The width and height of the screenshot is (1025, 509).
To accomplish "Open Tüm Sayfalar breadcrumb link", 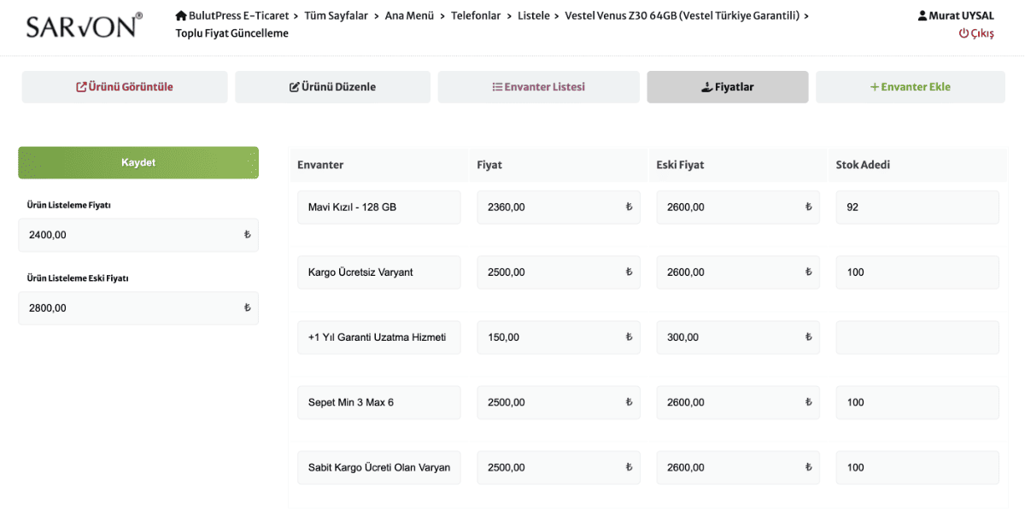I will point(337,16).
